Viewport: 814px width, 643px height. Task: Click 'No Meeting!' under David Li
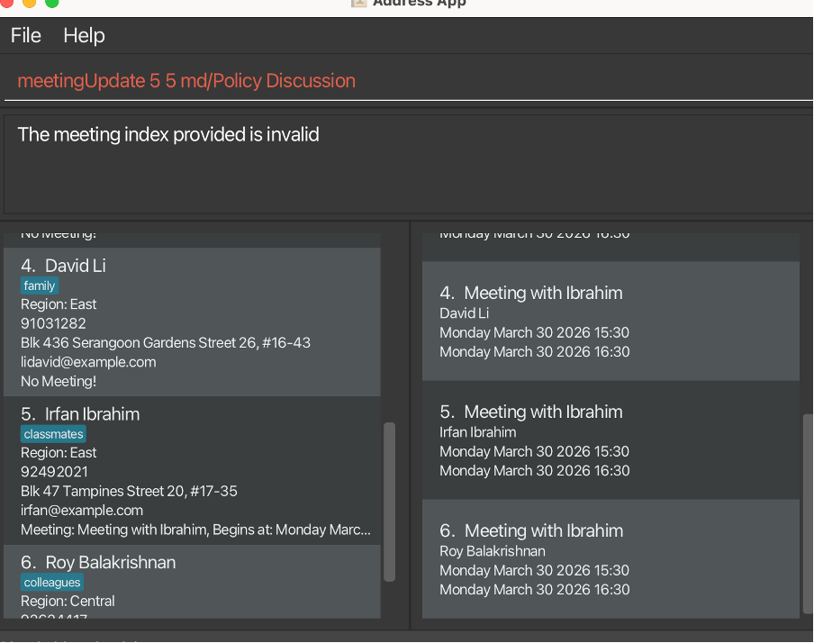(59, 381)
